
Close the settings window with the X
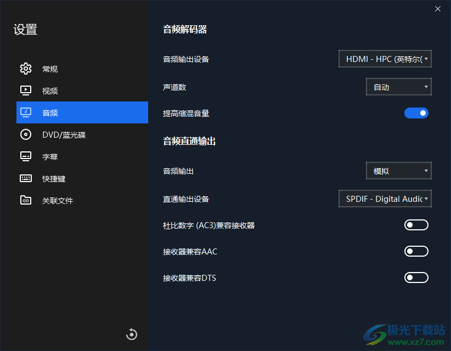437,9
